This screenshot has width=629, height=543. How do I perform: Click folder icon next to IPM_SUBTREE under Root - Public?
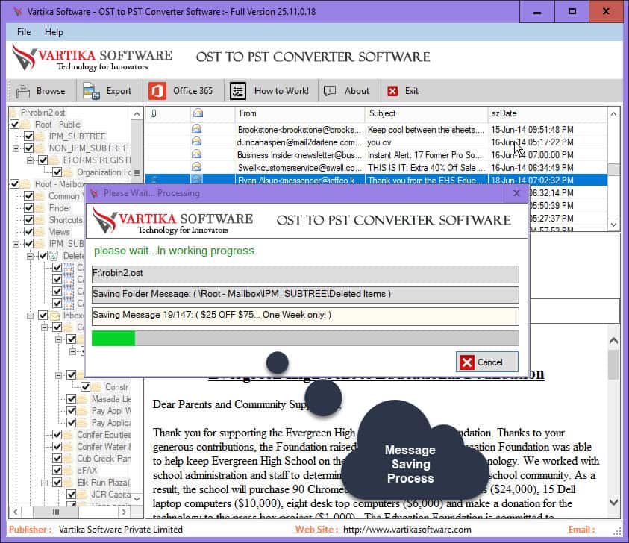40,136
